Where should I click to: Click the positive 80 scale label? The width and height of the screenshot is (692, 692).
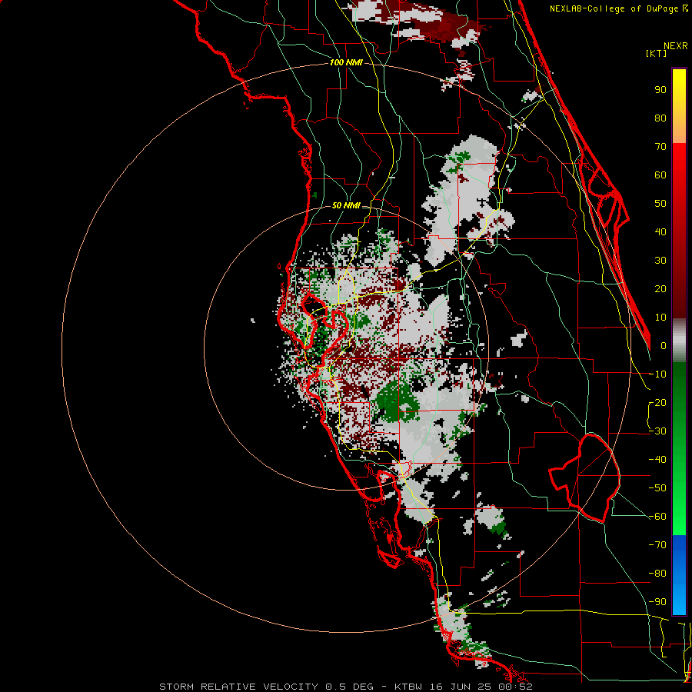(x=660, y=118)
